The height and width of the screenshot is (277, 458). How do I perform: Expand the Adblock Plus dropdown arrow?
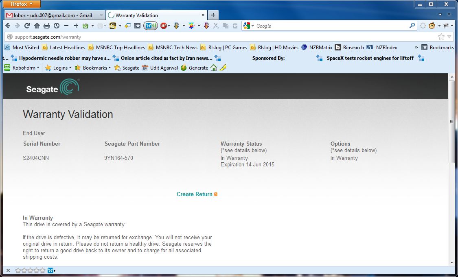pyautogui.click(x=169, y=26)
